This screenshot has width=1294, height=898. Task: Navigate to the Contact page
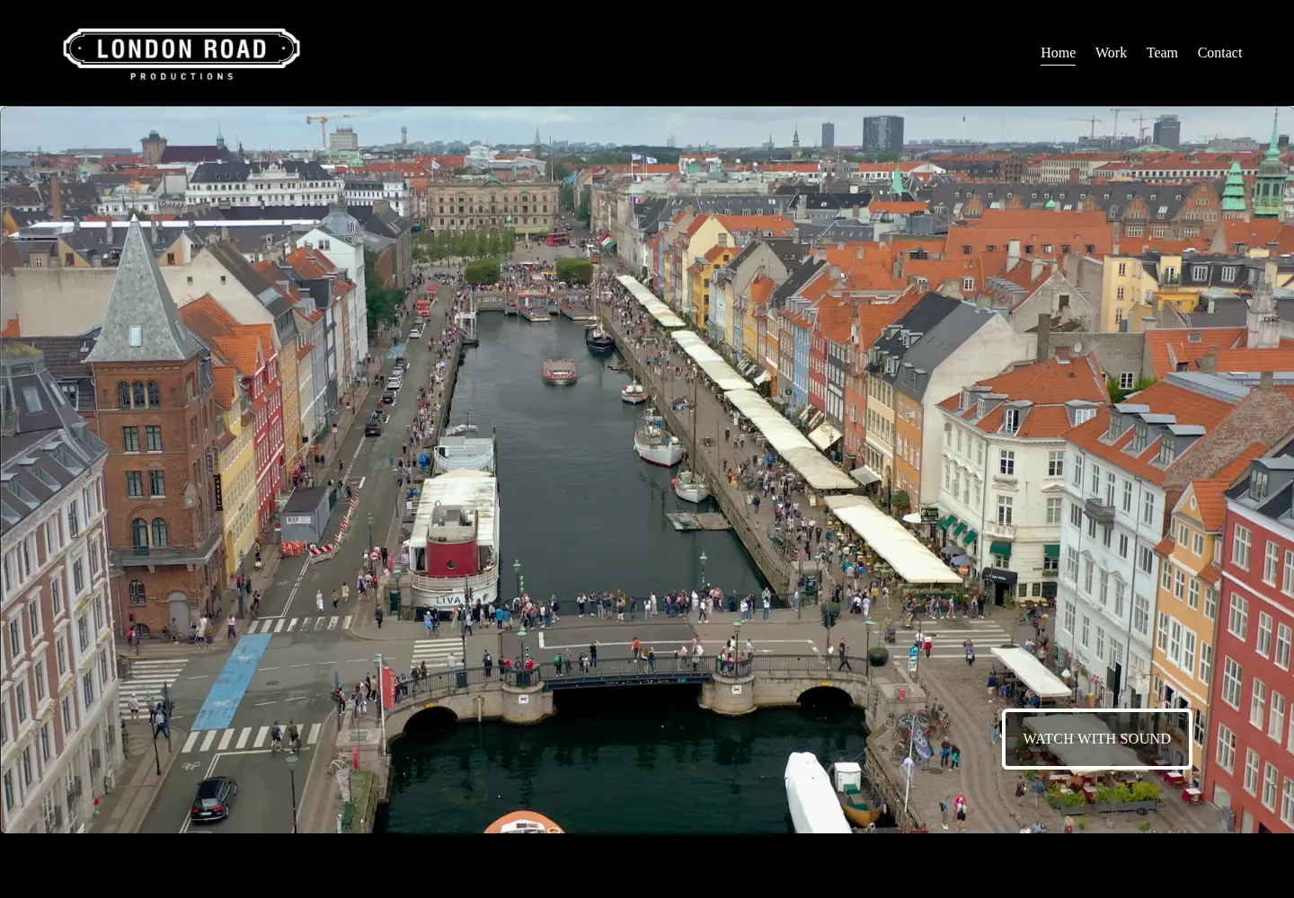pos(1219,53)
